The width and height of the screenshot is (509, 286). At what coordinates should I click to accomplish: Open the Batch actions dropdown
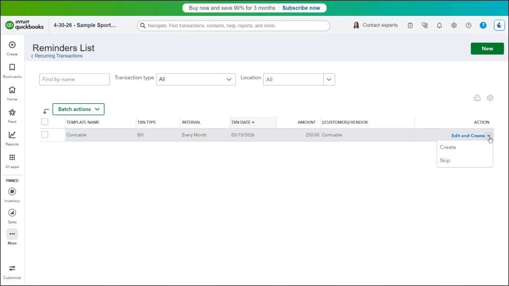coord(78,109)
